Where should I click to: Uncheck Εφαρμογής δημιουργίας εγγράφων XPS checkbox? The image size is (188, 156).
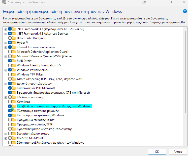[x=10, y=93]
